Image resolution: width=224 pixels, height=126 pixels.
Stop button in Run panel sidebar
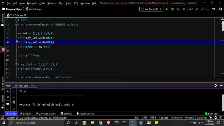click(8, 97)
